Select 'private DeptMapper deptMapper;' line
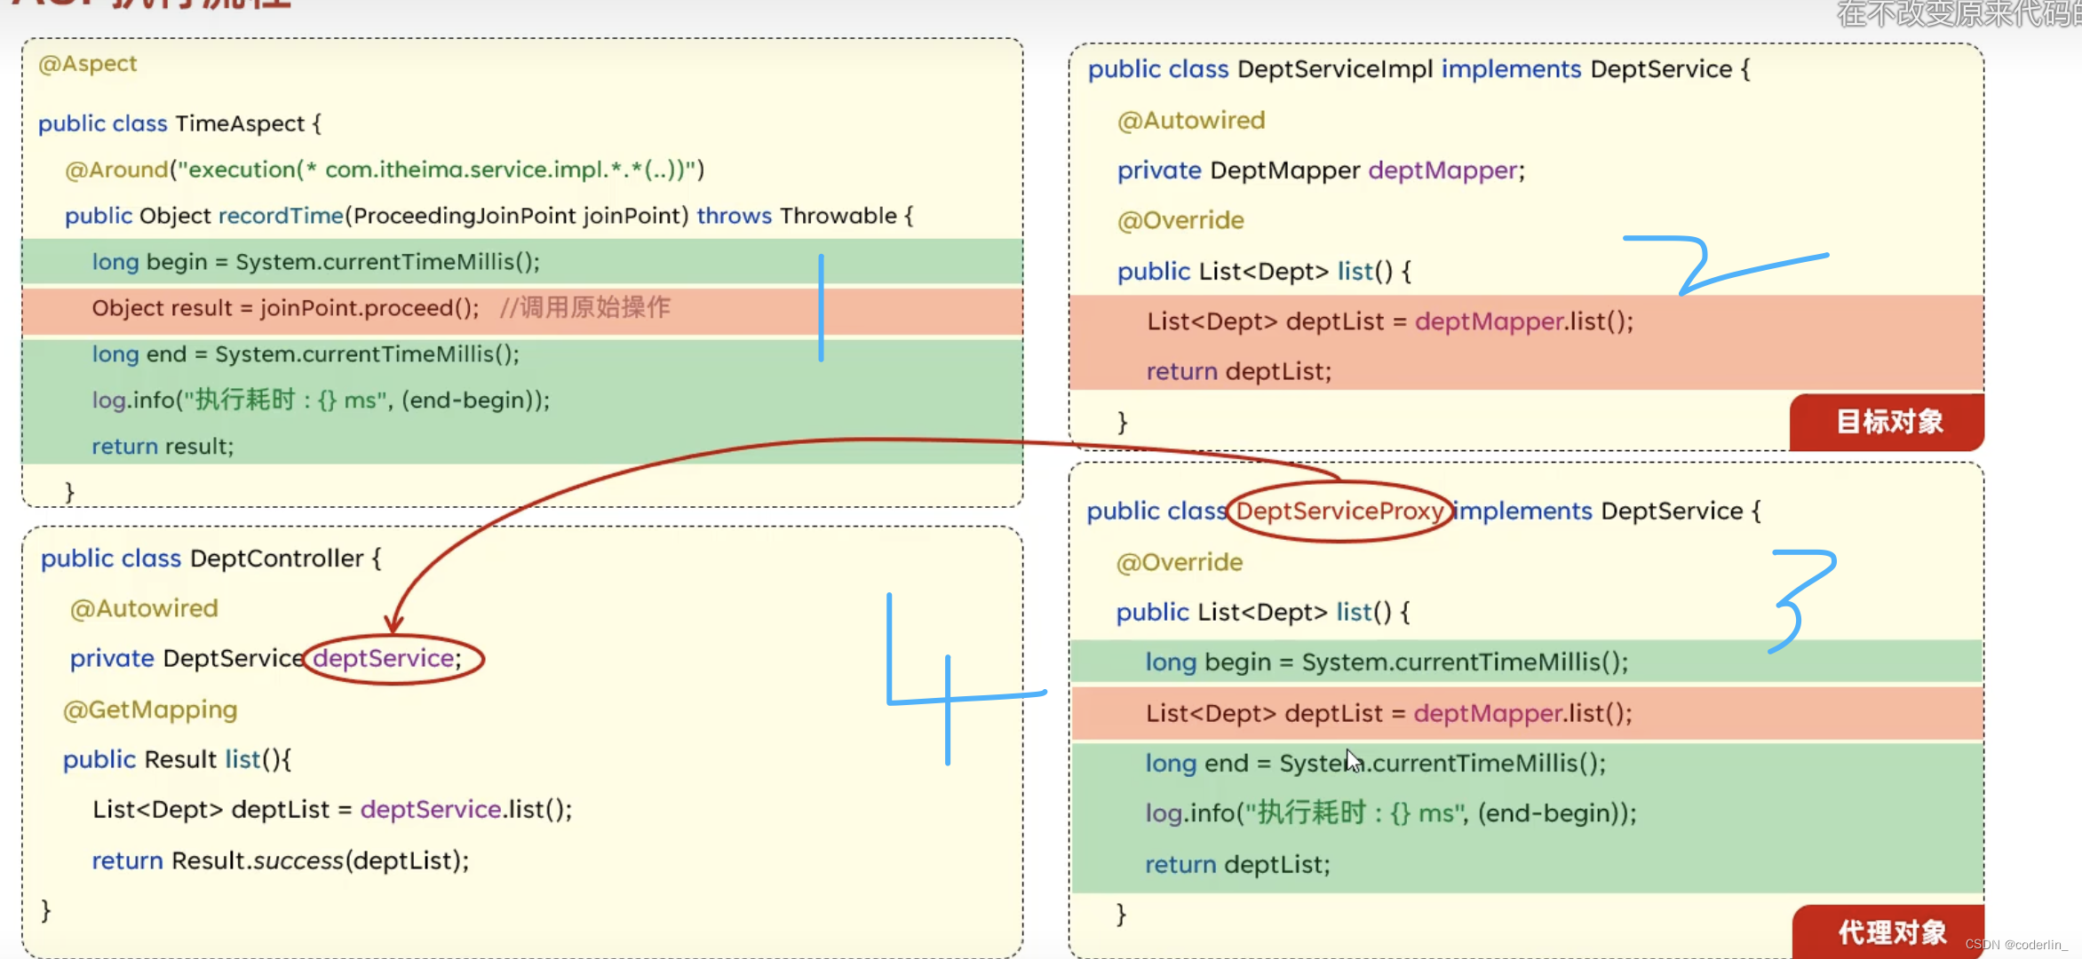The width and height of the screenshot is (2082, 959). pos(1321,170)
